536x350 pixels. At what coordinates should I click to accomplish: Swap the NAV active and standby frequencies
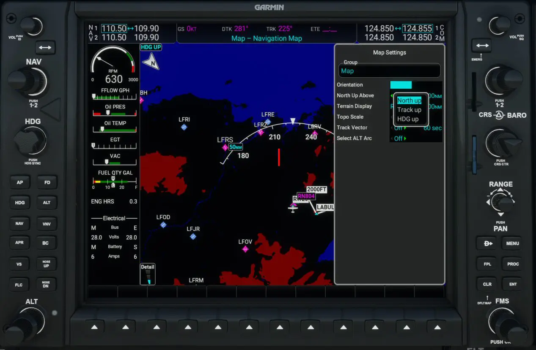pyautogui.click(x=45, y=48)
